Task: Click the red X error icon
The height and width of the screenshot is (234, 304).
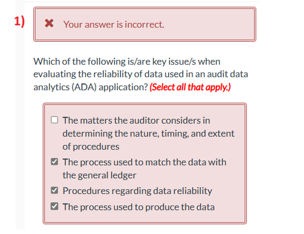Action: [x=49, y=23]
